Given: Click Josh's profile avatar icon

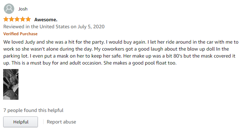Looking at the screenshot, I should click(x=9, y=9).
